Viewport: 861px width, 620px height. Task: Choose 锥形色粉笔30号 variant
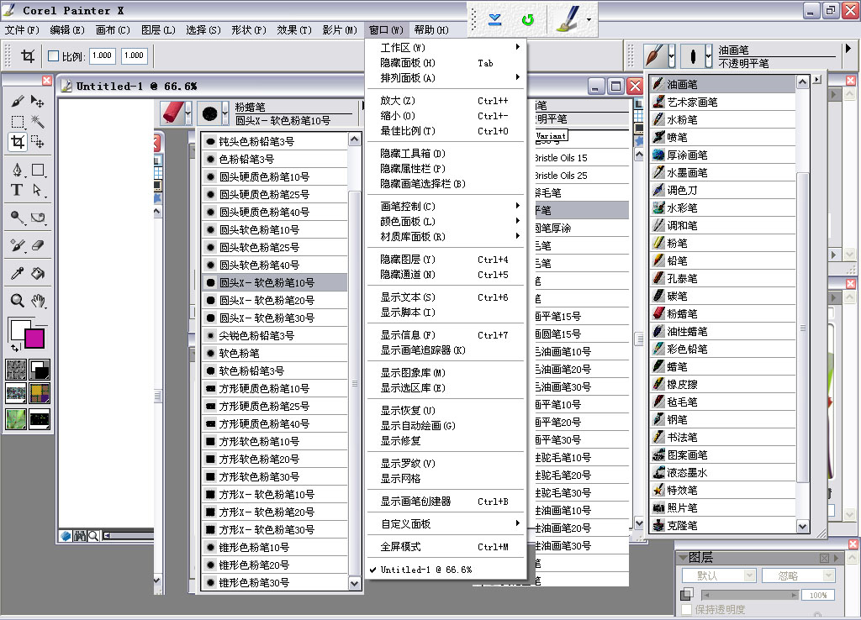click(275, 583)
